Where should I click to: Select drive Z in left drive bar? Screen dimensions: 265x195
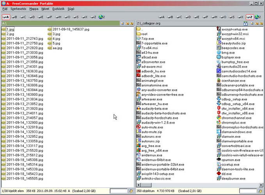point(93,17)
